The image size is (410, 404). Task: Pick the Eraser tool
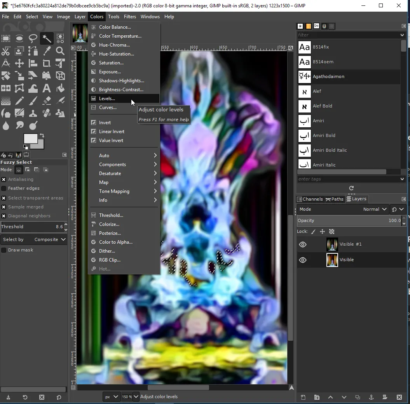click(x=47, y=101)
